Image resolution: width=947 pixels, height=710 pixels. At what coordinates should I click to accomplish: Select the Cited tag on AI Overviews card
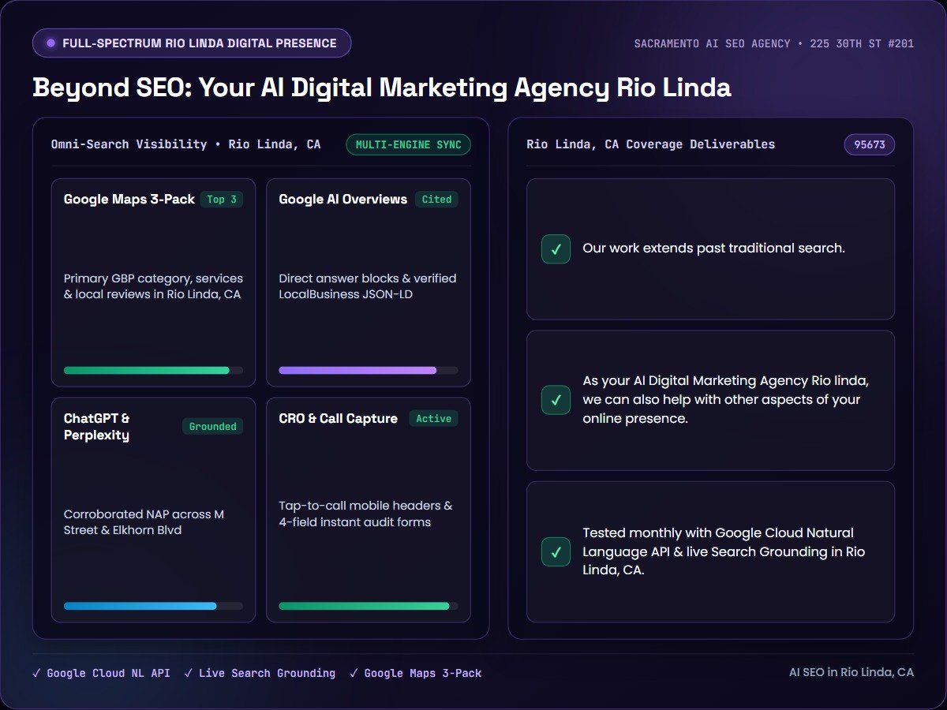click(436, 200)
